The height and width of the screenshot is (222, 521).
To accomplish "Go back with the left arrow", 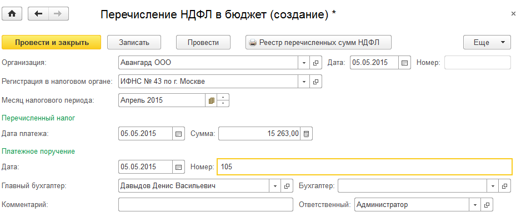I will pos(38,14).
